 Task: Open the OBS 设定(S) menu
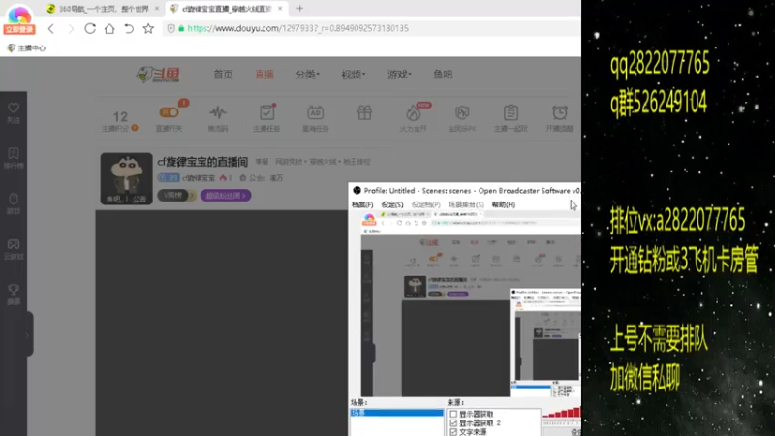pos(392,204)
